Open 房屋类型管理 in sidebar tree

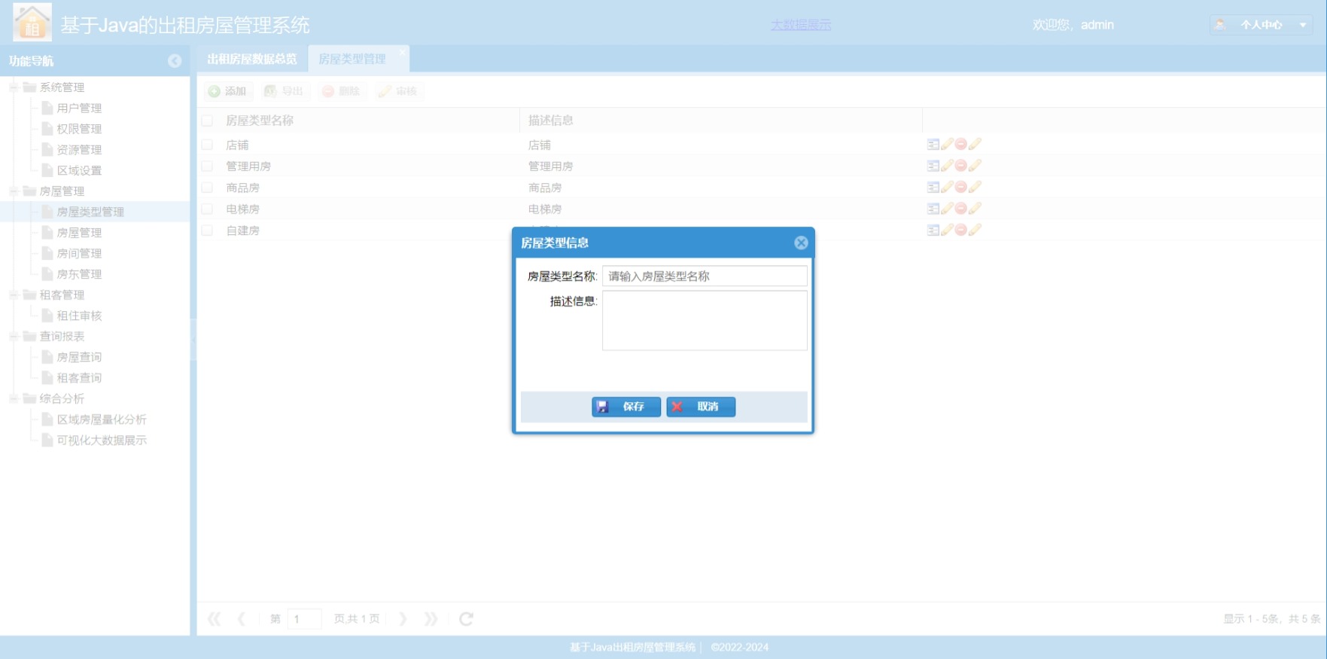90,212
